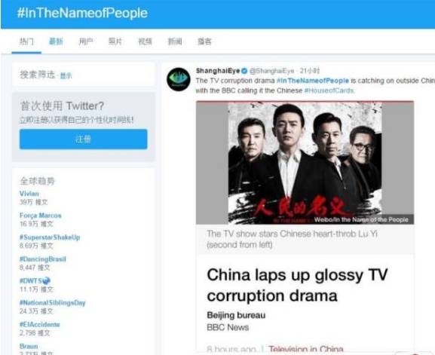This screenshot has height=355, width=435.
Task: Select the #SuperstarShakeUp trending hashtag
Action: [50, 237]
